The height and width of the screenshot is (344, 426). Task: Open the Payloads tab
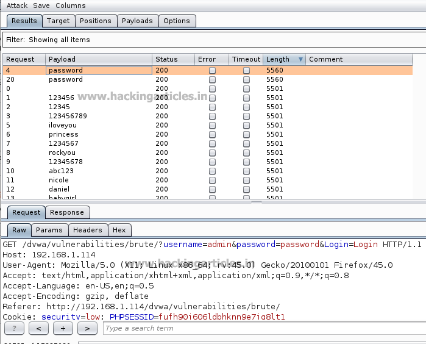coord(137,21)
